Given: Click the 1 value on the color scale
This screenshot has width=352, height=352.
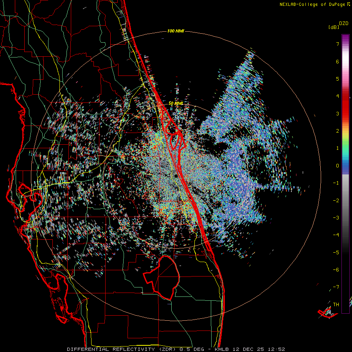Looking at the screenshot, I should 338,148.
